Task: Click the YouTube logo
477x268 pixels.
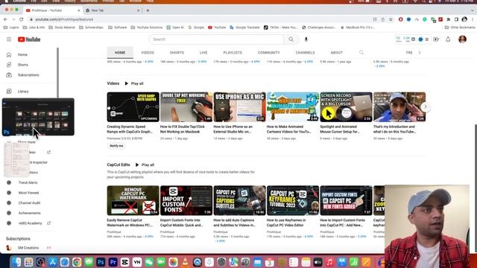Action: [x=29, y=39]
